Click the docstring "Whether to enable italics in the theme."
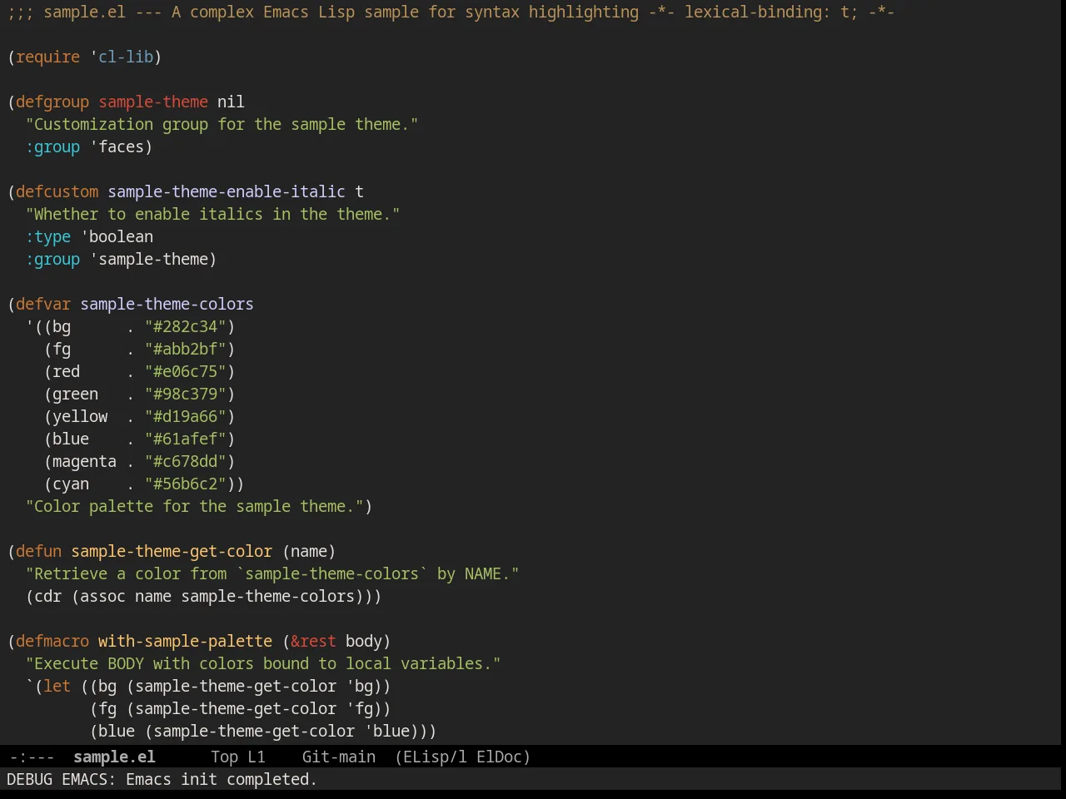 [212, 214]
